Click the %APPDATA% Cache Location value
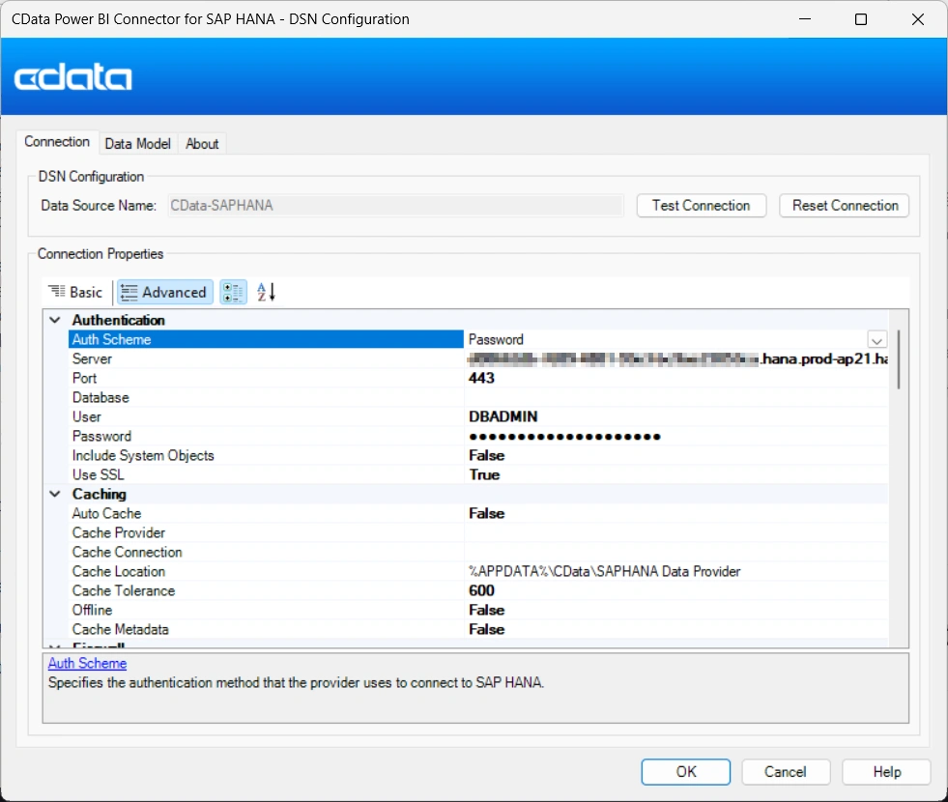This screenshot has height=802, width=948. [605, 572]
